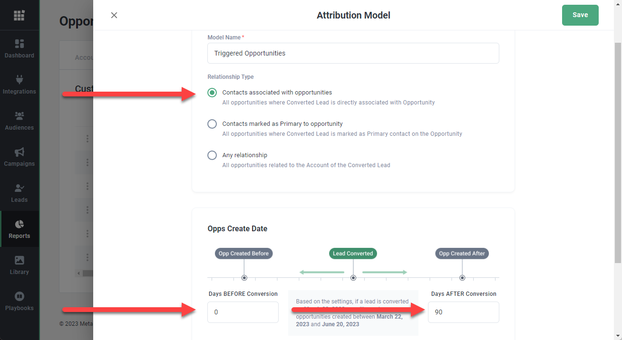The width and height of the screenshot is (622, 340).
Task: Click the Days BEFORE Conversion field
Action: coord(243,312)
